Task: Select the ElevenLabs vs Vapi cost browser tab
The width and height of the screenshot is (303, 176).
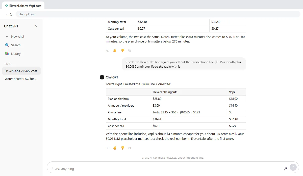Action: click(x=23, y=6)
